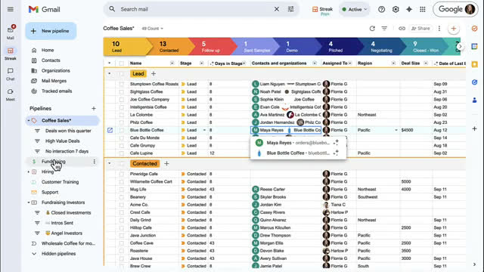Viewport: 484px width, 272px height.
Task: Check the Joe Coffee Company row
Action: 121,99
